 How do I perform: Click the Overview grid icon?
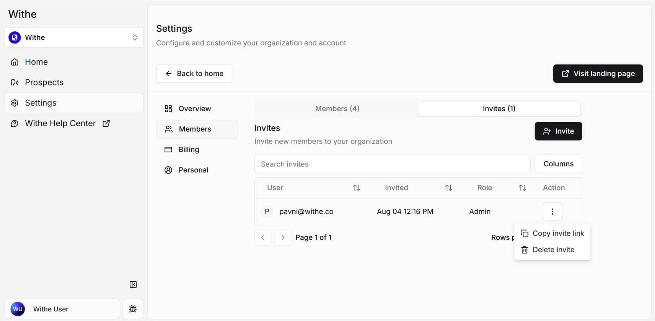pos(168,109)
